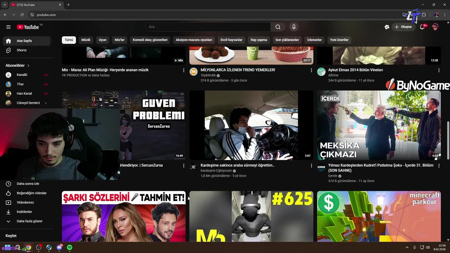Screen dimensions: 450x253
Task: Open Ana Sayfa in sidebar
Action: pyautogui.click(x=27, y=41)
